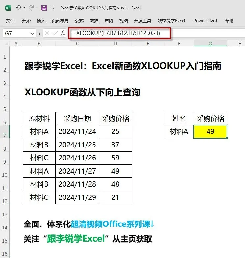Open the 页面布局 ribbon tab

click(60, 21)
